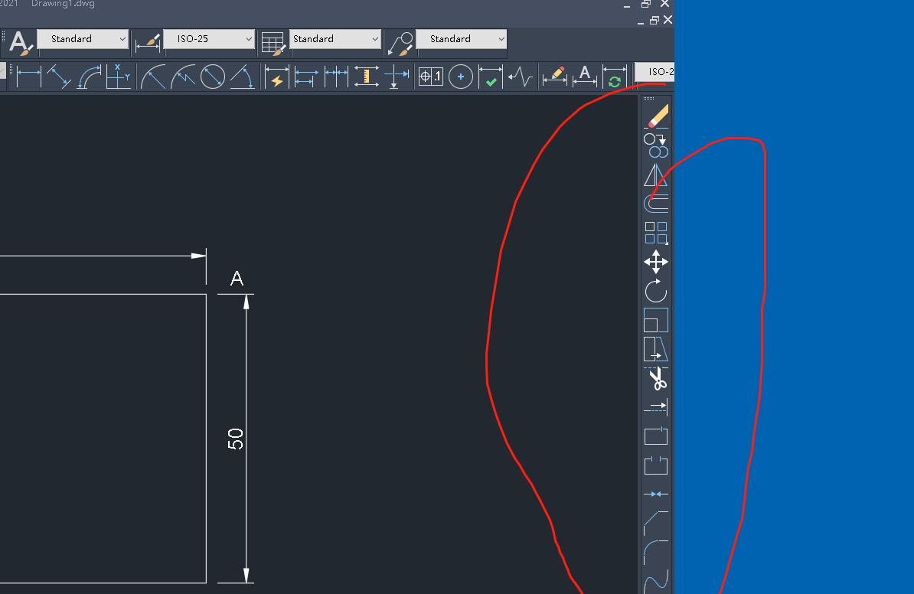Select the Center Mark tool
This screenshot has height=594, width=914.
[x=461, y=77]
